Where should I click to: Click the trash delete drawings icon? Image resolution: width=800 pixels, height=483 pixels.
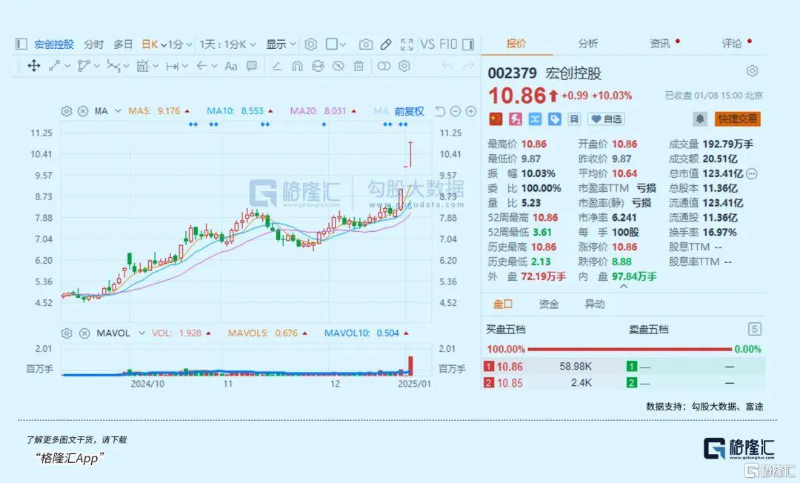click(359, 66)
